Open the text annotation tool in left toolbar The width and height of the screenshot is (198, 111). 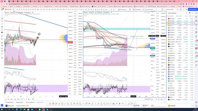coord(2,24)
